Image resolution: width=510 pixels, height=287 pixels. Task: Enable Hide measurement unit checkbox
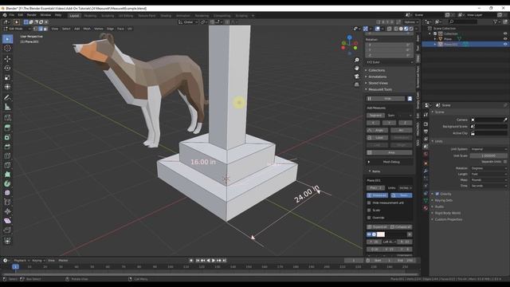[x=369, y=202]
